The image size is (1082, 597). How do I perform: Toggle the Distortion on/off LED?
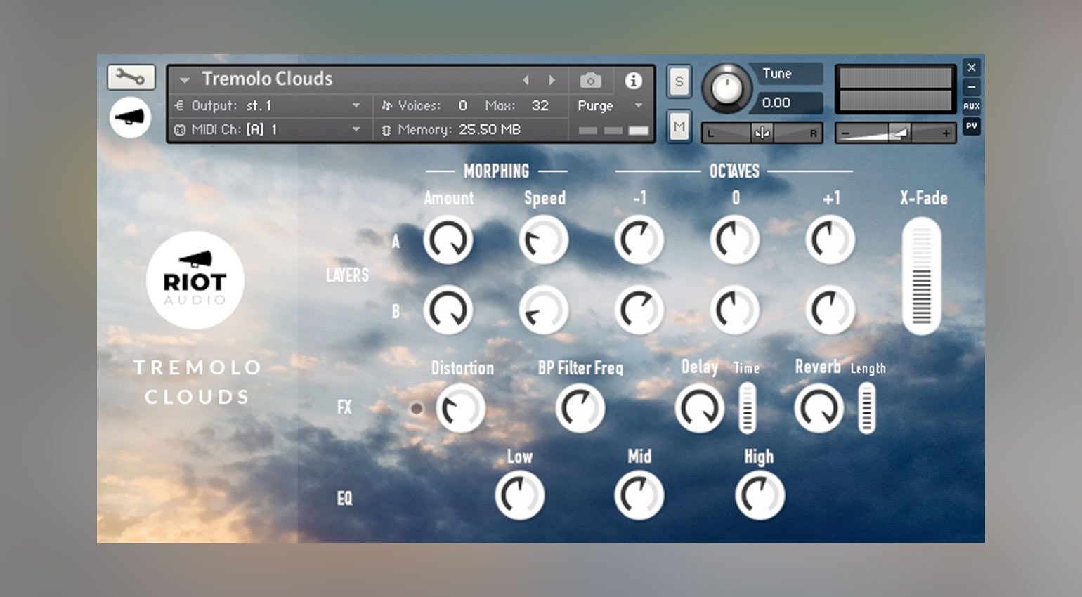pyautogui.click(x=417, y=408)
